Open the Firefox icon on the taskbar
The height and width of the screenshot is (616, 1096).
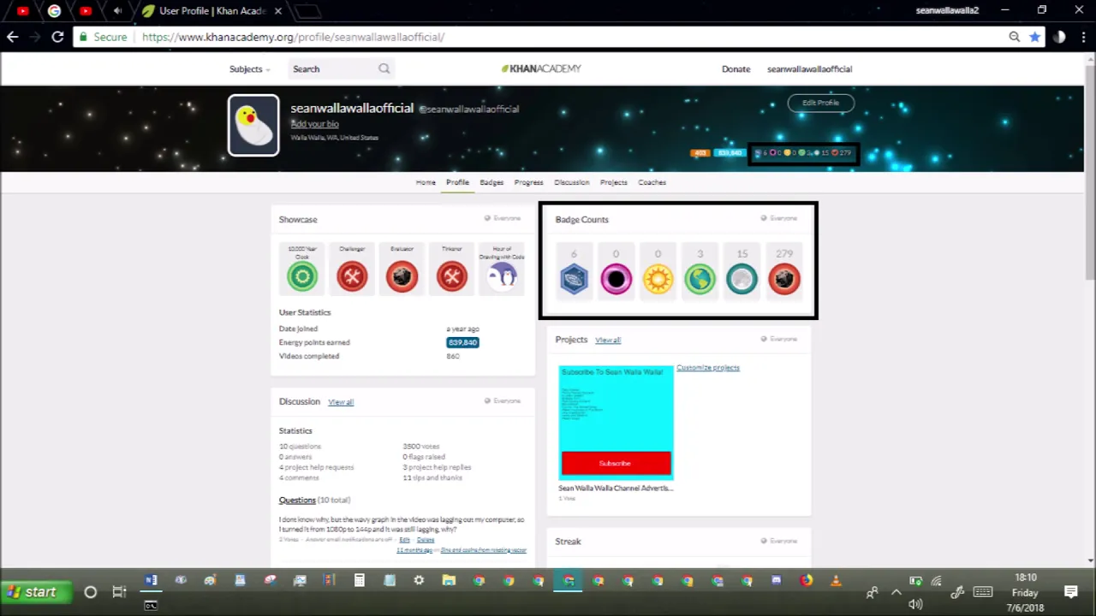pyautogui.click(x=807, y=581)
